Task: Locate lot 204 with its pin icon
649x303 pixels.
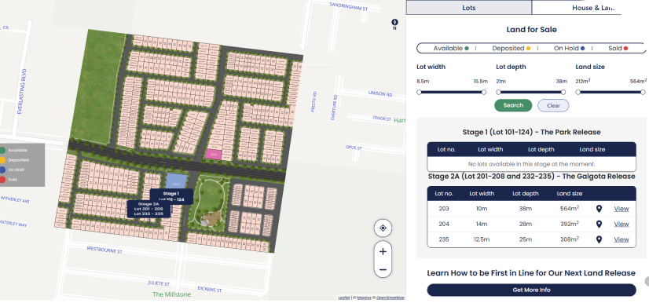Action: pyautogui.click(x=599, y=224)
